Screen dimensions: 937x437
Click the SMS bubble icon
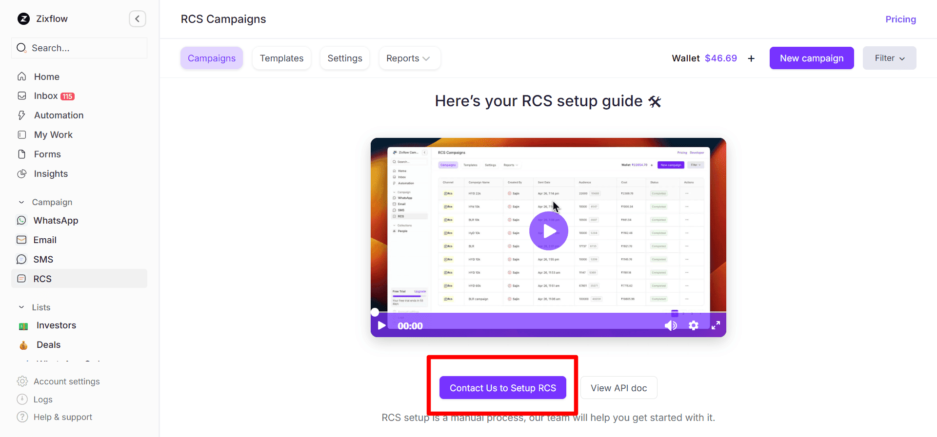click(x=21, y=259)
